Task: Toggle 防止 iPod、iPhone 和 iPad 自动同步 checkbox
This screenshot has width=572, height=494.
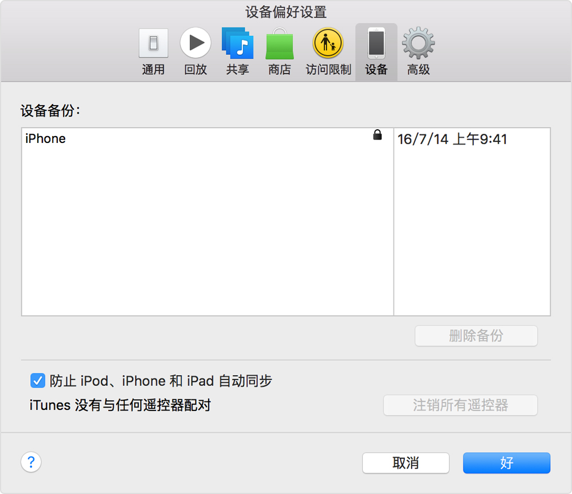Action: click(x=38, y=381)
